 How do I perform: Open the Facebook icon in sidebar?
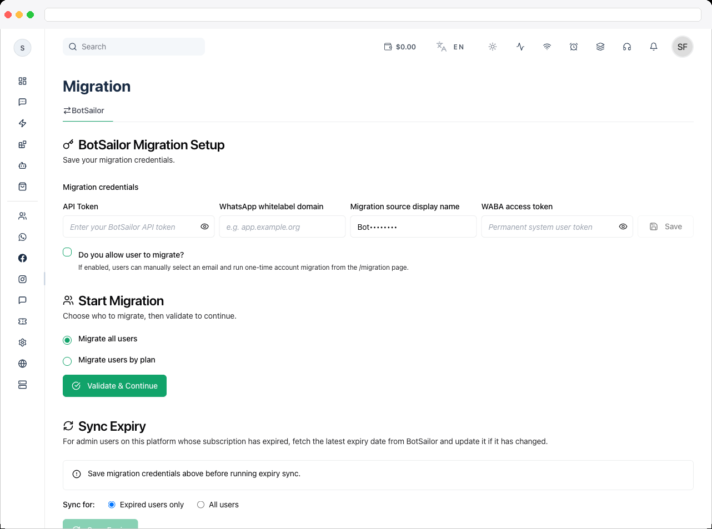pos(22,258)
